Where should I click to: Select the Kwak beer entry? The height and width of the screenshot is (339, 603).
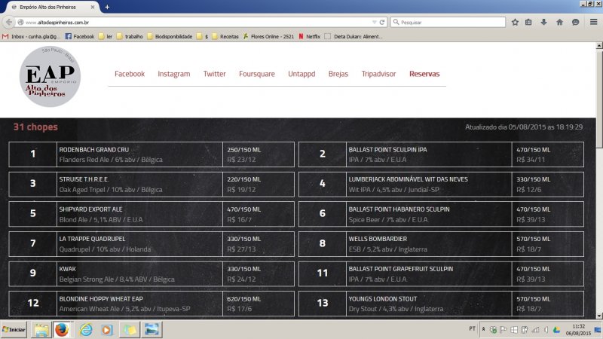pyautogui.click(x=152, y=274)
